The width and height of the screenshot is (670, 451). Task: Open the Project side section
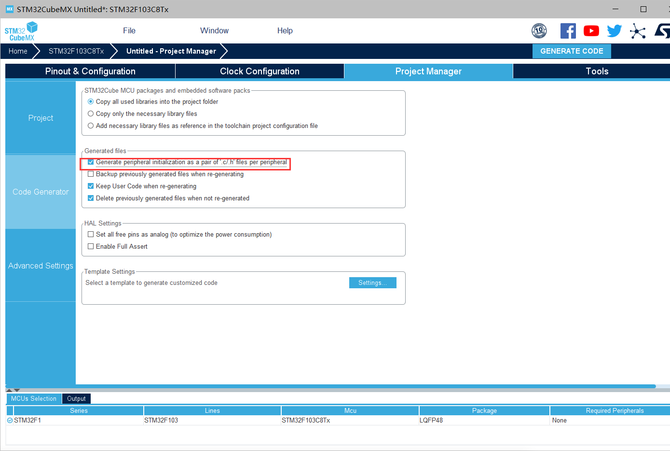pyautogui.click(x=41, y=118)
